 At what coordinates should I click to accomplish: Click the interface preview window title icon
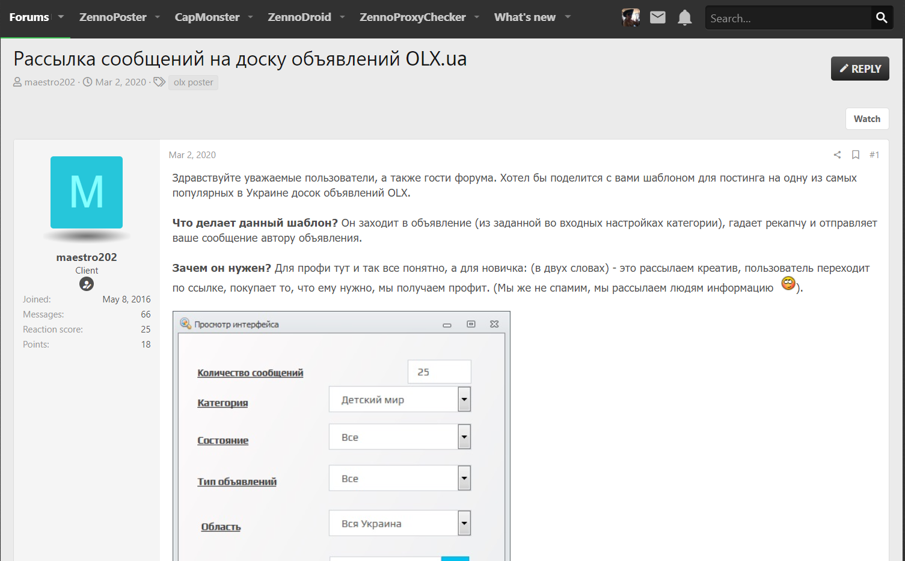pyautogui.click(x=186, y=323)
